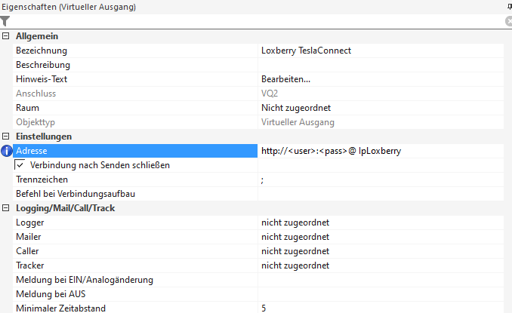Screen dimensions: 512x313
Task: Open Hinweis-Text via Bearbeiten...
Action: [381, 79]
